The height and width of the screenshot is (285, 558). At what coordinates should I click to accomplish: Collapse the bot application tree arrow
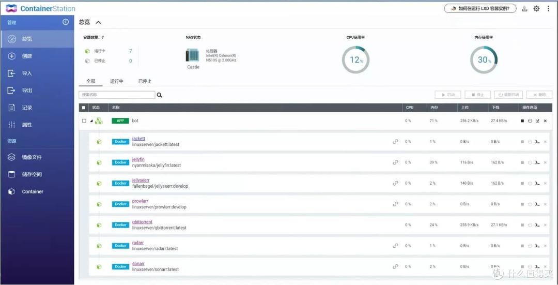(91, 121)
